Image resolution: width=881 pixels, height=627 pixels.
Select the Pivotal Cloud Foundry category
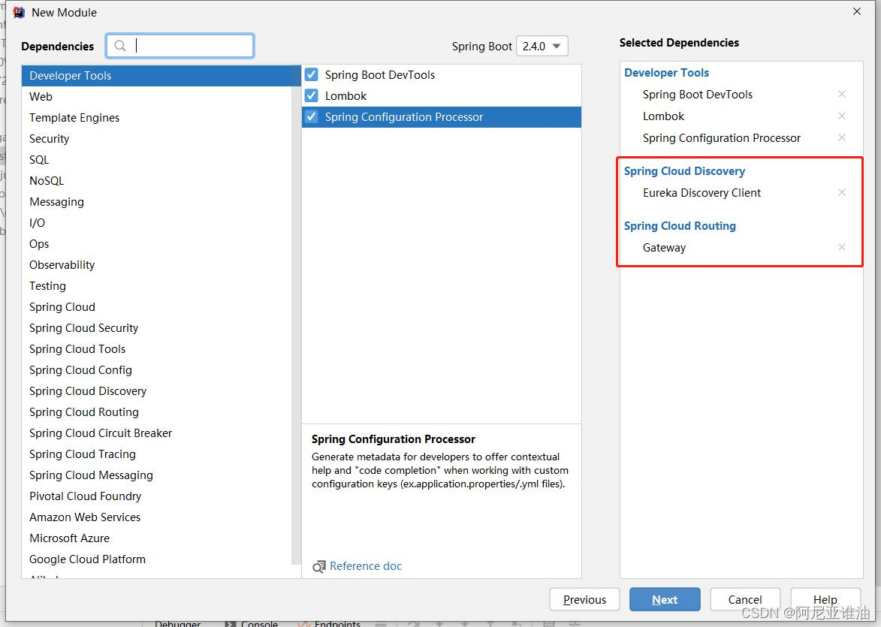157,496
